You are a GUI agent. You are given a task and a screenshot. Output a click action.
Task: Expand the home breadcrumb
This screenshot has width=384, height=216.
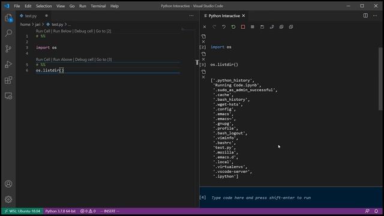(x=25, y=25)
